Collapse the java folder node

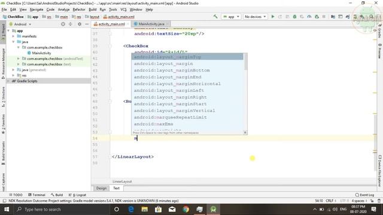click(x=13, y=42)
